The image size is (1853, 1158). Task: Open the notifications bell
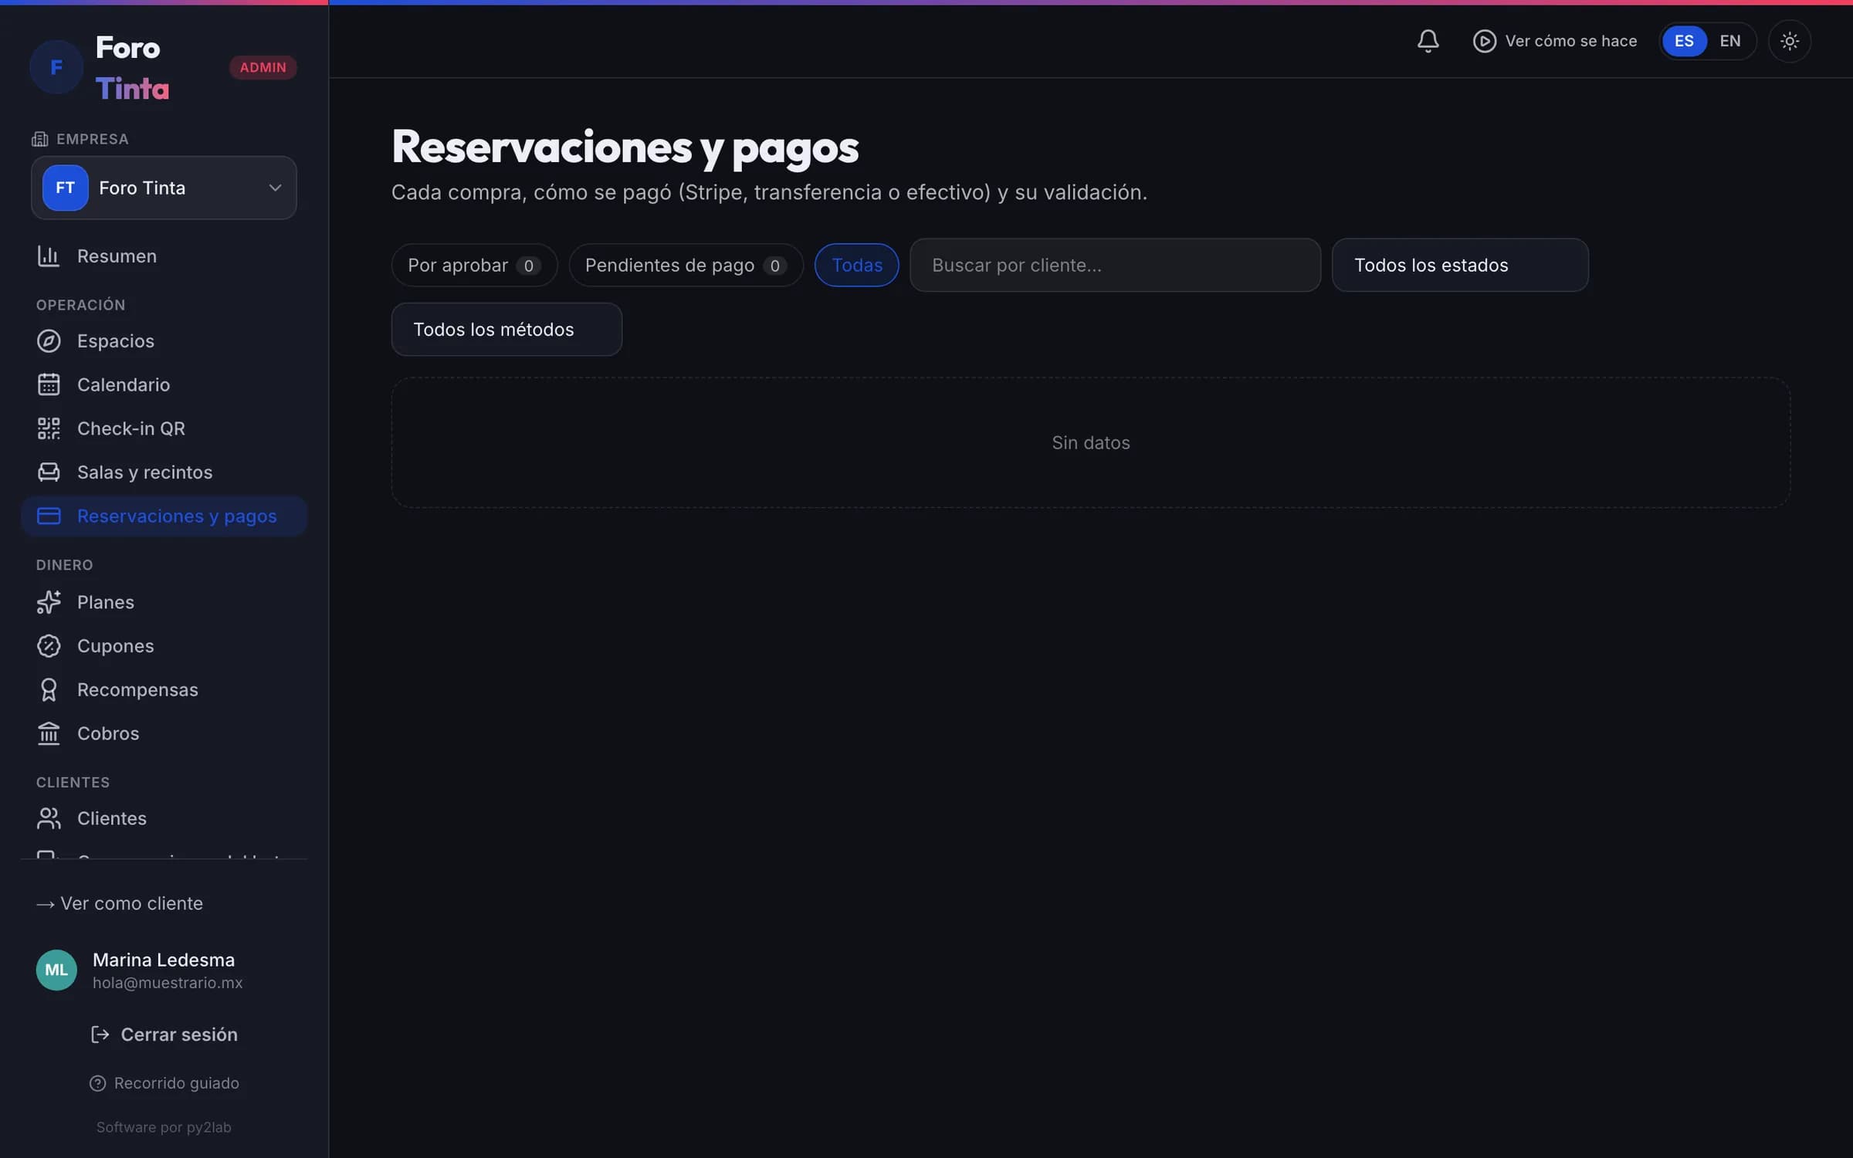pos(1428,41)
